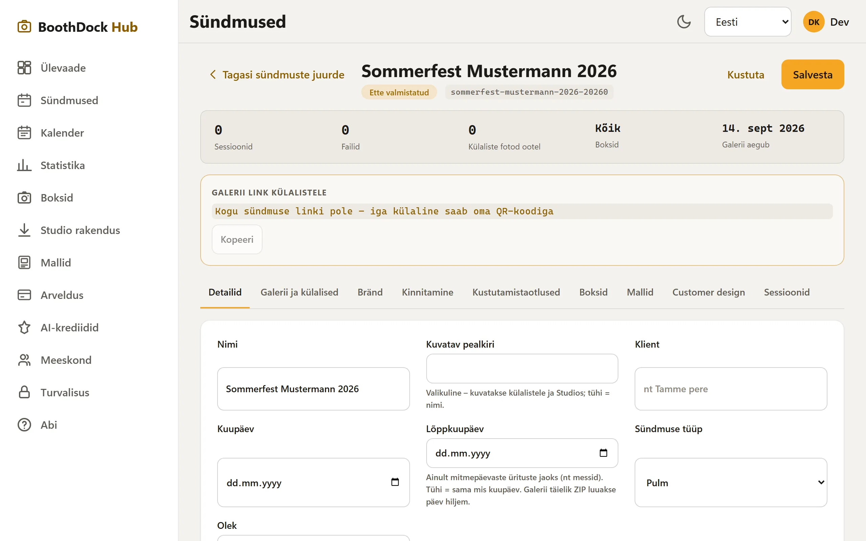
Task: Open the Lõppkuupäev calendar picker icon
Action: pyautogui.click(x=603, y=453)
